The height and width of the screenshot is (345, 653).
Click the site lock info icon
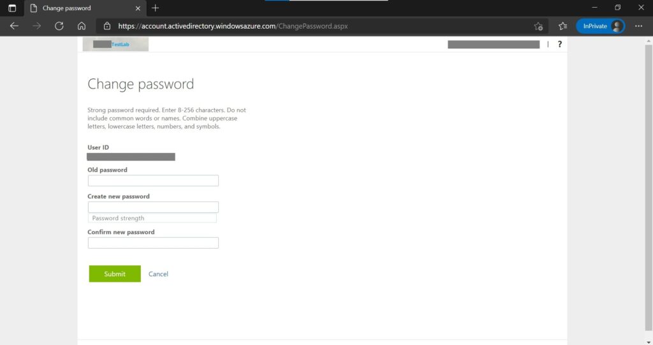click(107, 26)
